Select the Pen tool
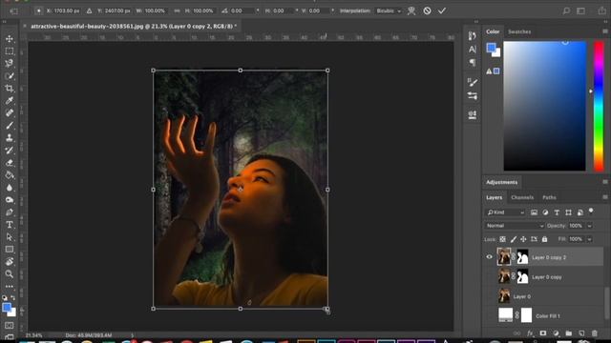 [x=10, y=212]
